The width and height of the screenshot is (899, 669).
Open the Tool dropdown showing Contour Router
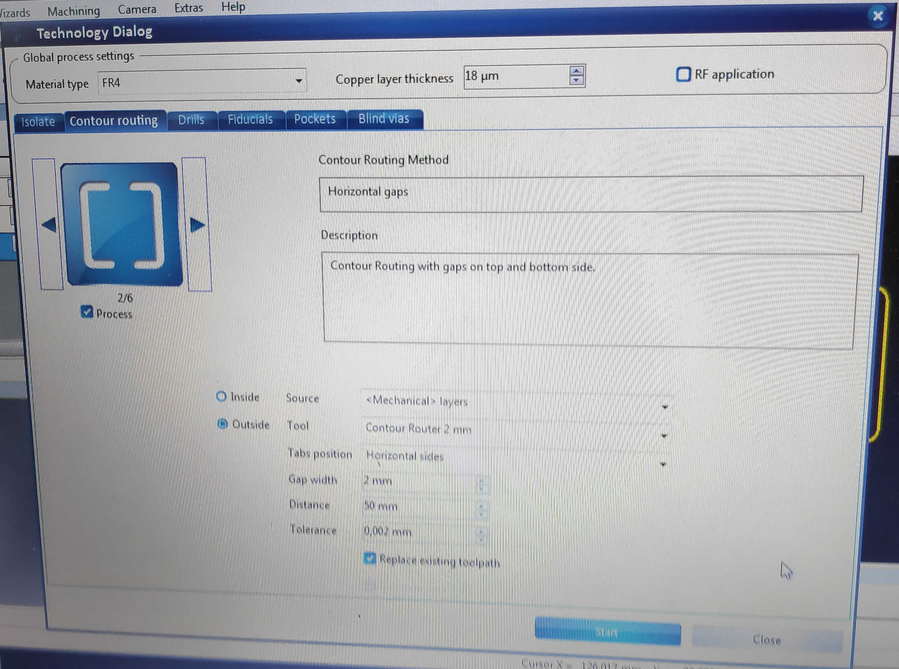[664, 436]
